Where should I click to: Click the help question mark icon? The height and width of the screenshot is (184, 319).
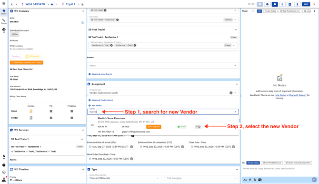[4, 165]
